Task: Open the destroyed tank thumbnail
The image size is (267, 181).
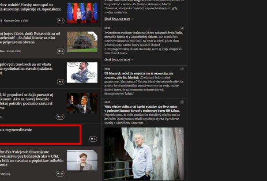Action: (82, 42)
